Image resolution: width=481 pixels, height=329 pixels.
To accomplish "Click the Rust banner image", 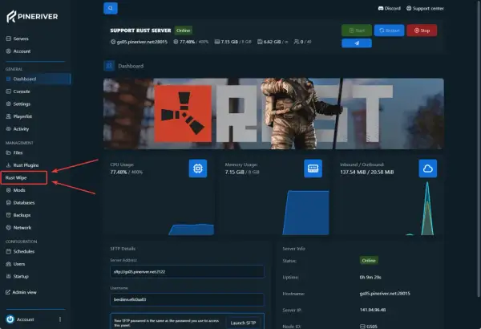I will click(x=273, y=114).
